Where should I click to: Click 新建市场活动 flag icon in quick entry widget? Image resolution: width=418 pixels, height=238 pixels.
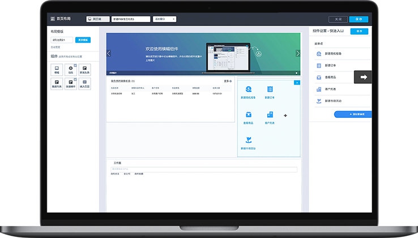[249, 140]
